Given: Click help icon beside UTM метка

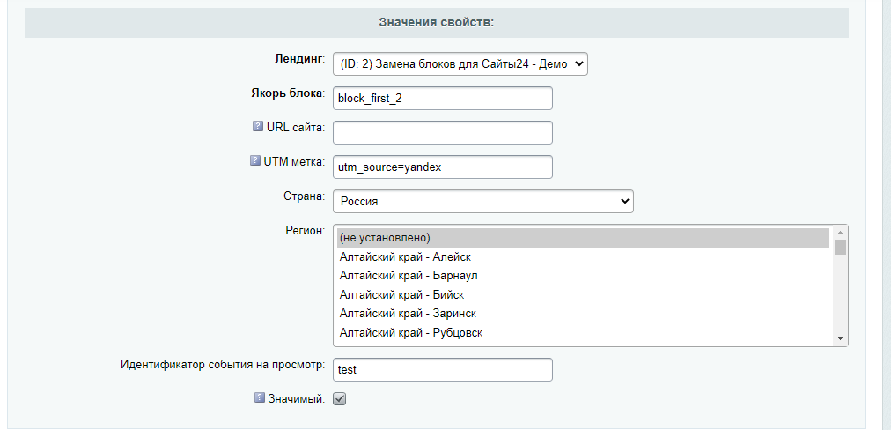Looking at the screenshot, I should click(x=255, y=161).
